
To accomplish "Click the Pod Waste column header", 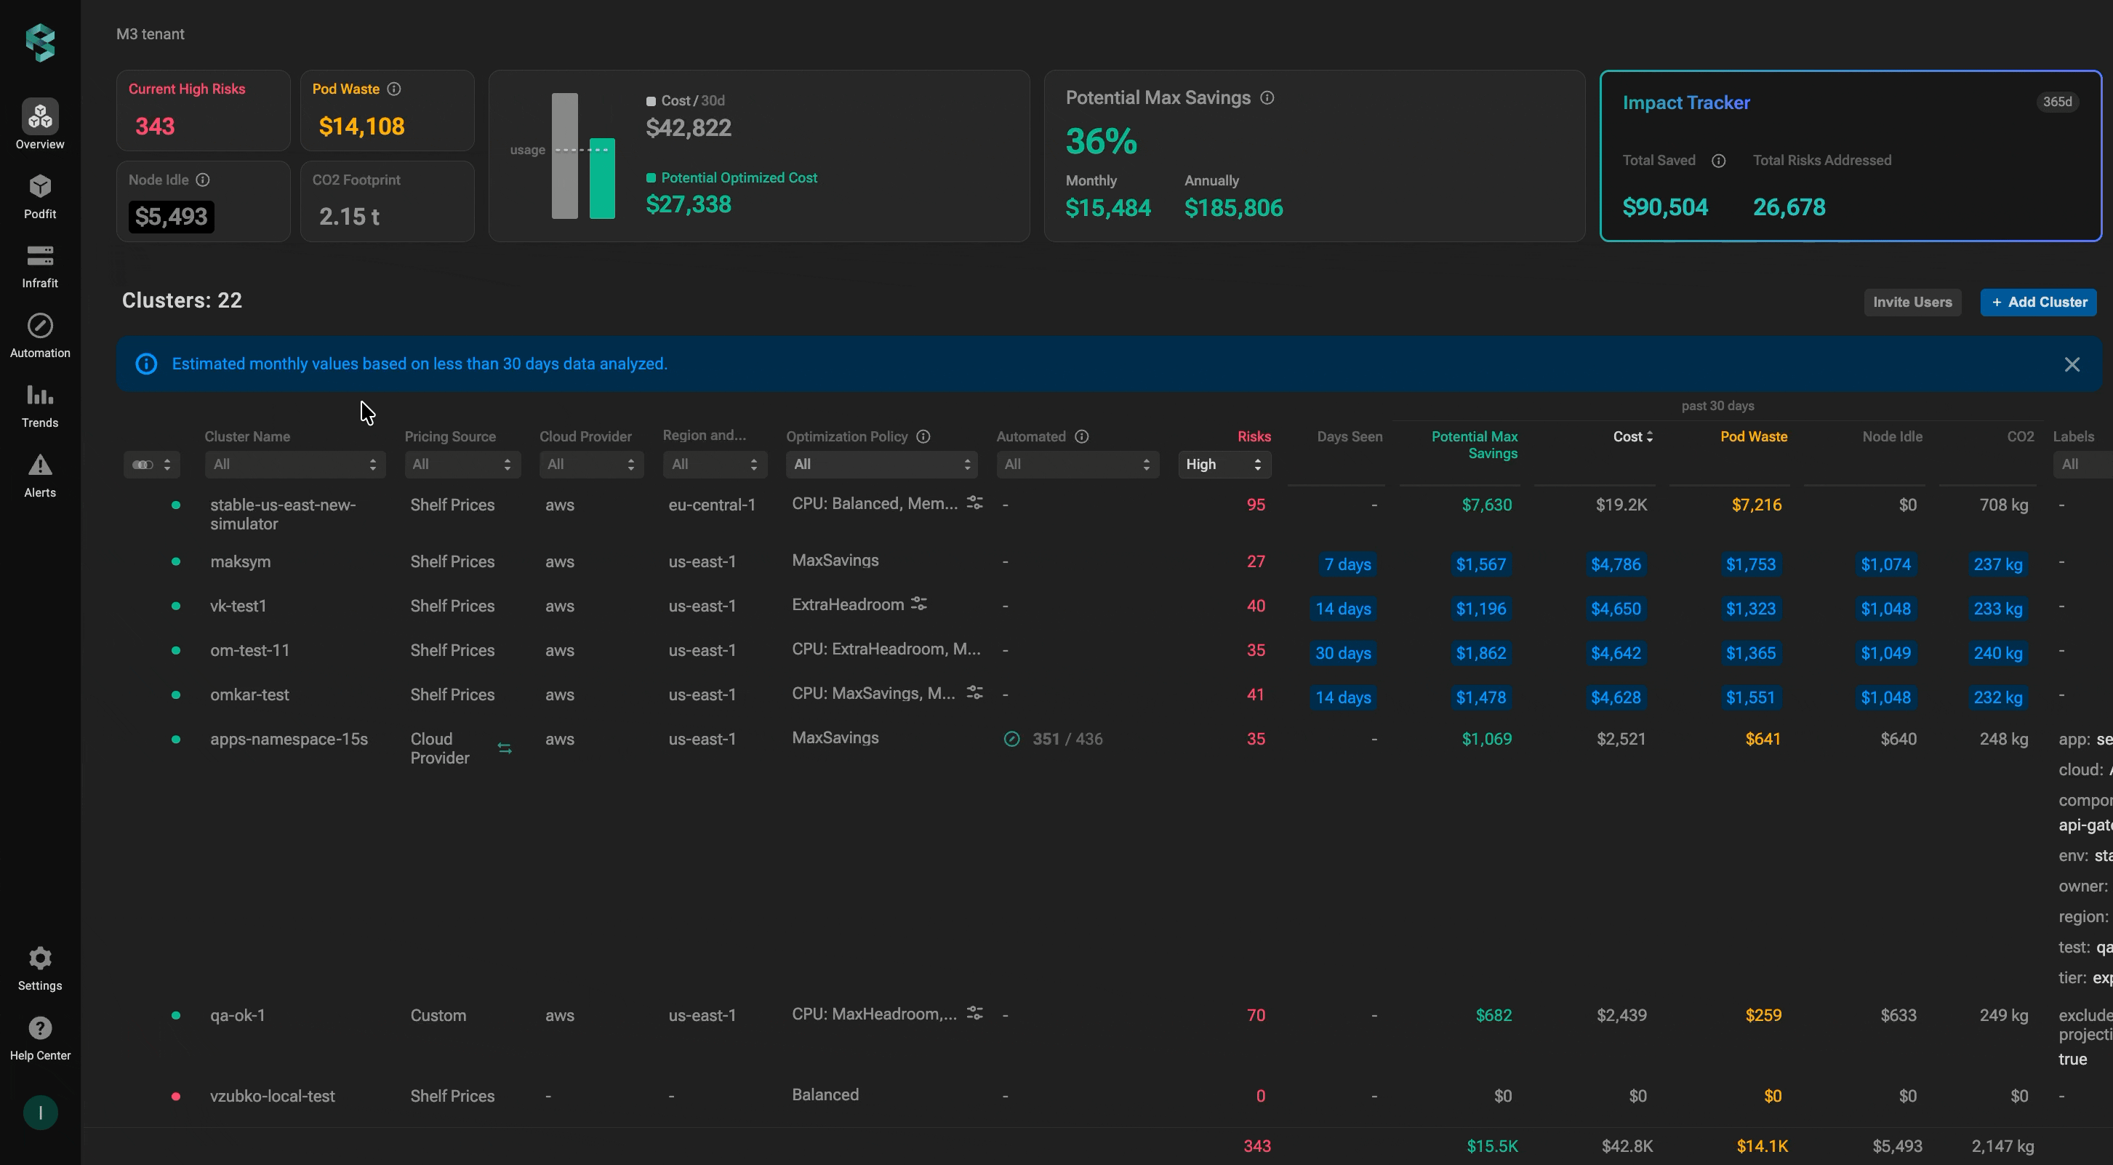I will (1754, 436).
